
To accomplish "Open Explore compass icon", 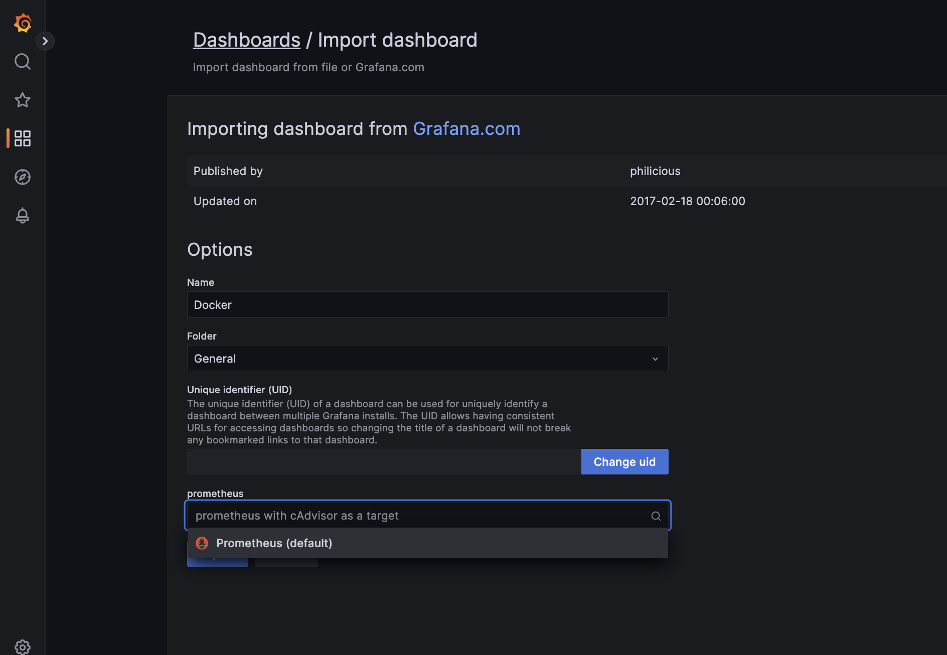I will tap(23, 177).
